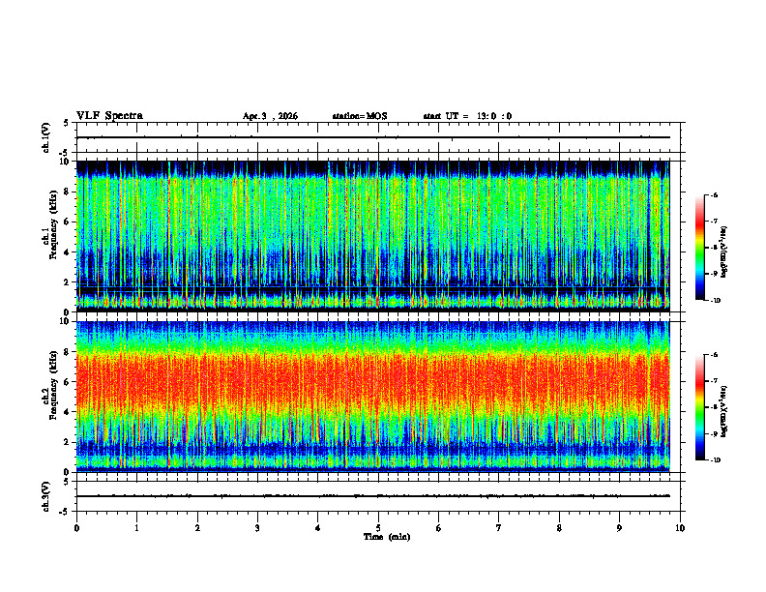
Task: Click time axis tick label "3"
Action: (x=257, y=528)
